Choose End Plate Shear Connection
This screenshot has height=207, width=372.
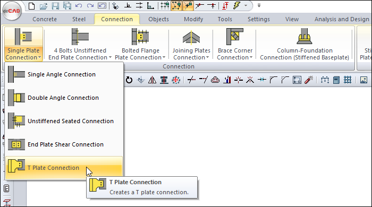click(64, 144)
